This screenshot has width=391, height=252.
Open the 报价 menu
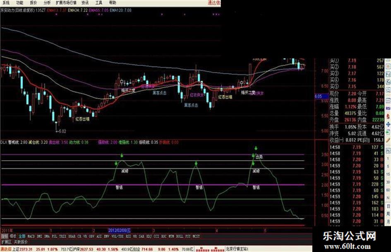(x=34, y=3)
